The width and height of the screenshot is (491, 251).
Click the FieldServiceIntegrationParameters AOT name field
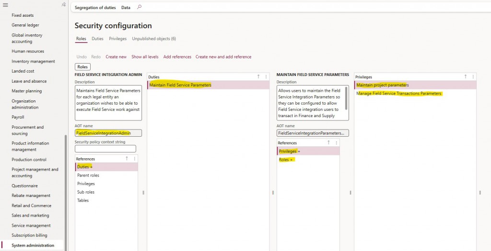point(313,133)
